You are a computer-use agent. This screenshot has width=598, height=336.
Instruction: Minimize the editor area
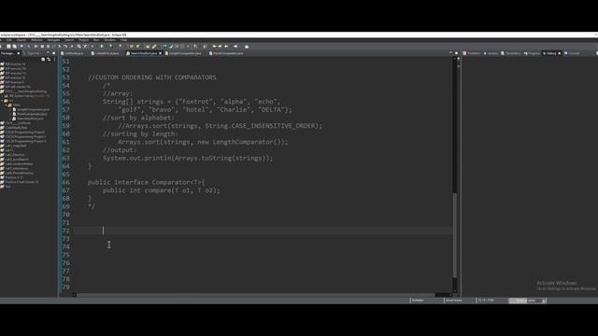[x=450, y=53]
